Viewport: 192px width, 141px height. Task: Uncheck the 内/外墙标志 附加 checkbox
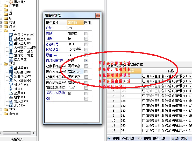(x=86, y=61)
